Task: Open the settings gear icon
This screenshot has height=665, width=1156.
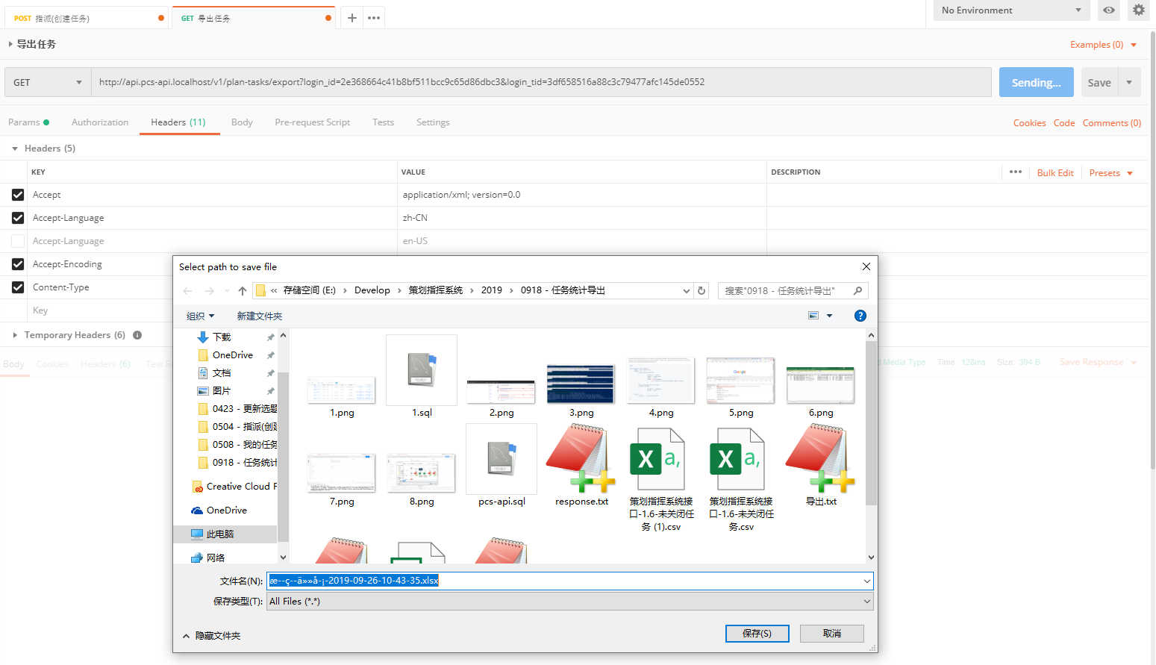Action: 1138,10
